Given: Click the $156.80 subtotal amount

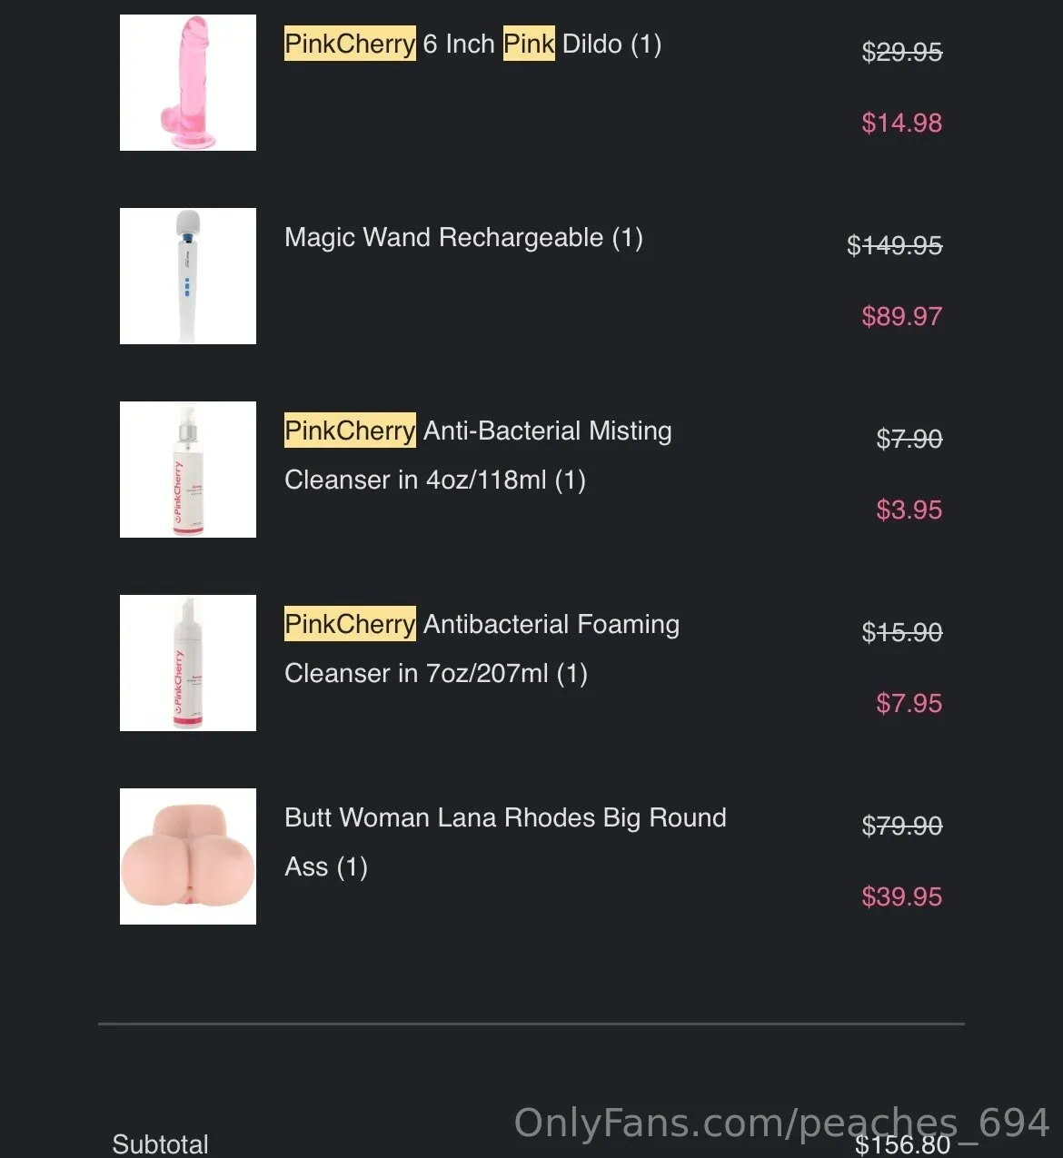Looking at the screenshot, I should (x=902, y=1144).
